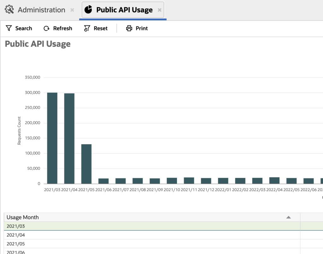Image resolution: width=323 pixels, height=254 pixels.
Task: Reset the current report filters
Action: pyautogui.click(x=96, y=28)
